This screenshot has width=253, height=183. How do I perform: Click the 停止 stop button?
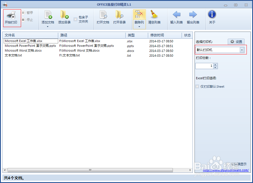(x=28, y=20)
